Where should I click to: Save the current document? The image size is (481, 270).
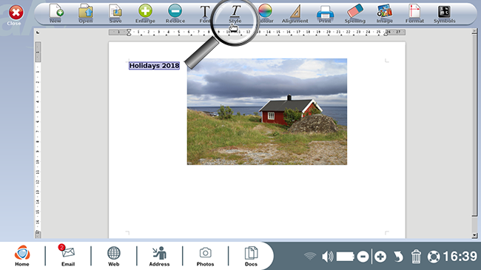click(x=115, y=14)
